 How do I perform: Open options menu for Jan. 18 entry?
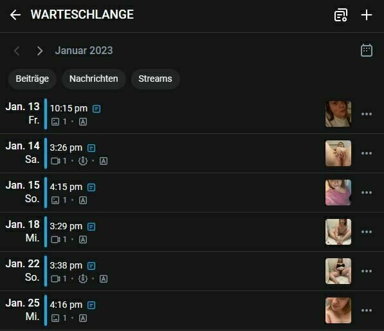pos(367,232)
